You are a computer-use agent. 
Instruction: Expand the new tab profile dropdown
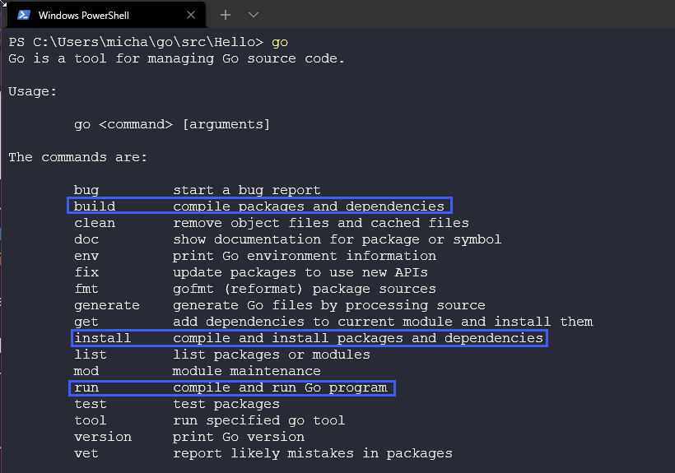point(254,15)
